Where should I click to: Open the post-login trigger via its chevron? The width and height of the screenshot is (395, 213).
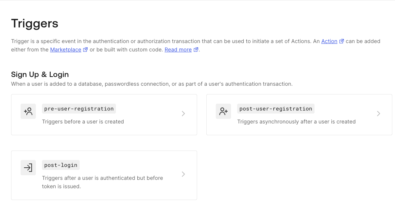[x=183, y=174]
